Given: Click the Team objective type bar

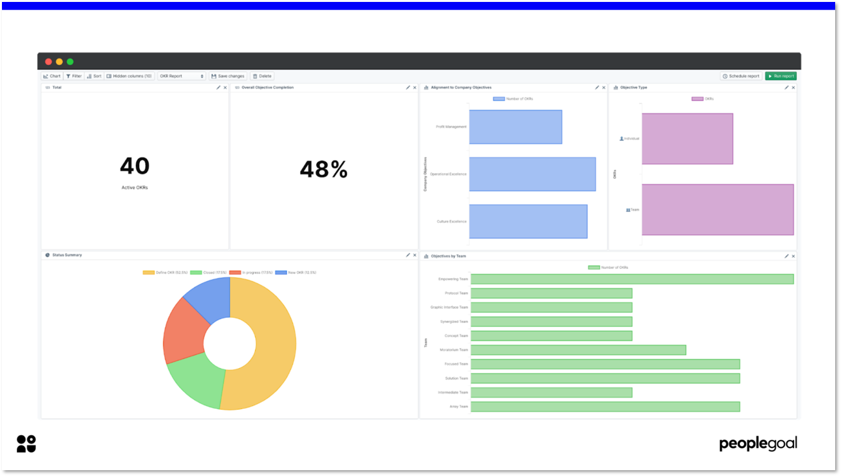Looking at the screenshot, I should (x=718, y=209).
